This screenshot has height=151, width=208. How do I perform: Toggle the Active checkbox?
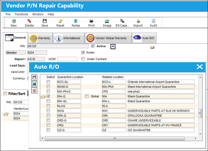(93, 46)
